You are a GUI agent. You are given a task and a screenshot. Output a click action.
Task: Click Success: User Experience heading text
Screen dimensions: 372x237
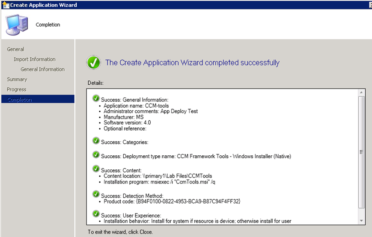tap(131, 216)
